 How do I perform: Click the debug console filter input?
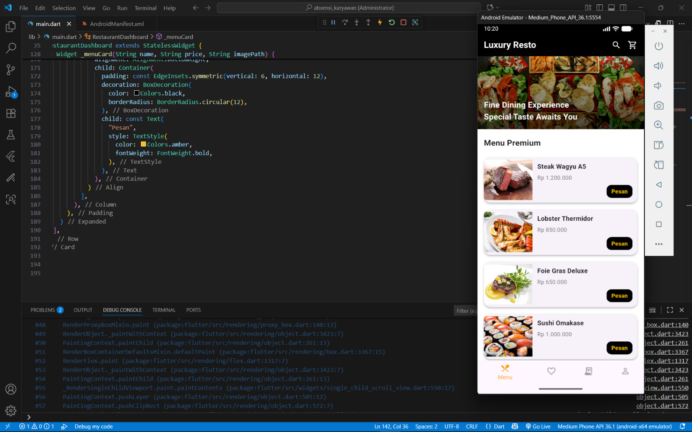point(466,311)
